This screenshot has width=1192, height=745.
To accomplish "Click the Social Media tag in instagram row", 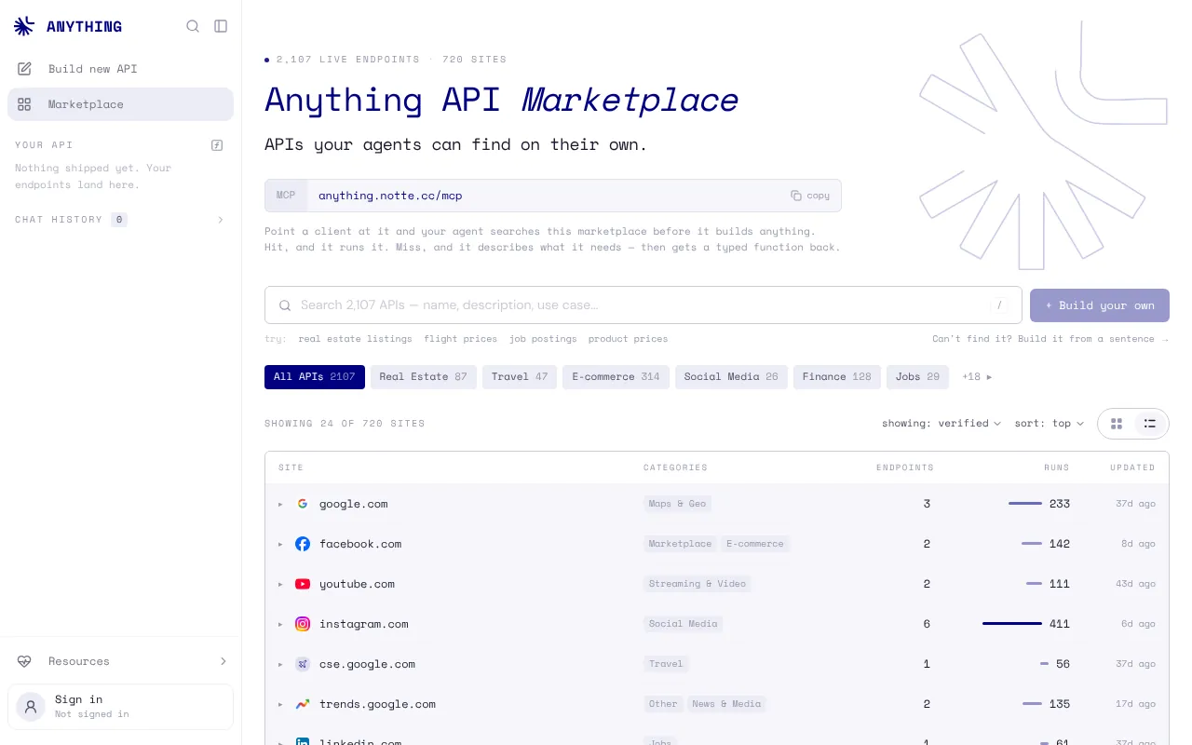I will (x=684, y=624).
